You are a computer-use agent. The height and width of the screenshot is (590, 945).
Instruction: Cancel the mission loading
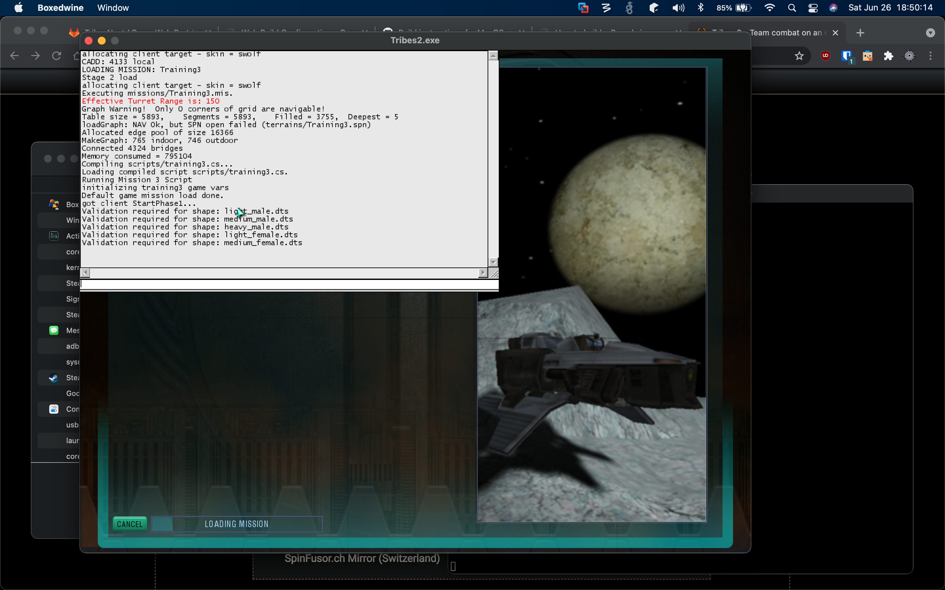point(130,524)
